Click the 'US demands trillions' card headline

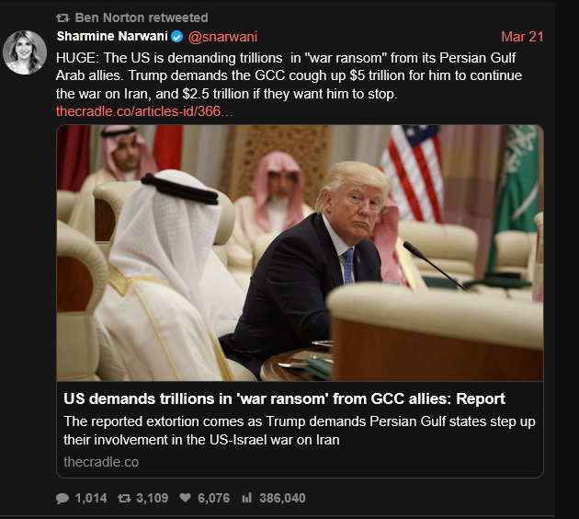284,398
